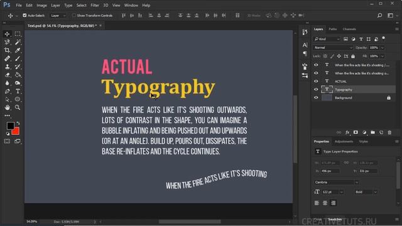Open the Type menu
The image size is (402, 226).
point(68,5)
